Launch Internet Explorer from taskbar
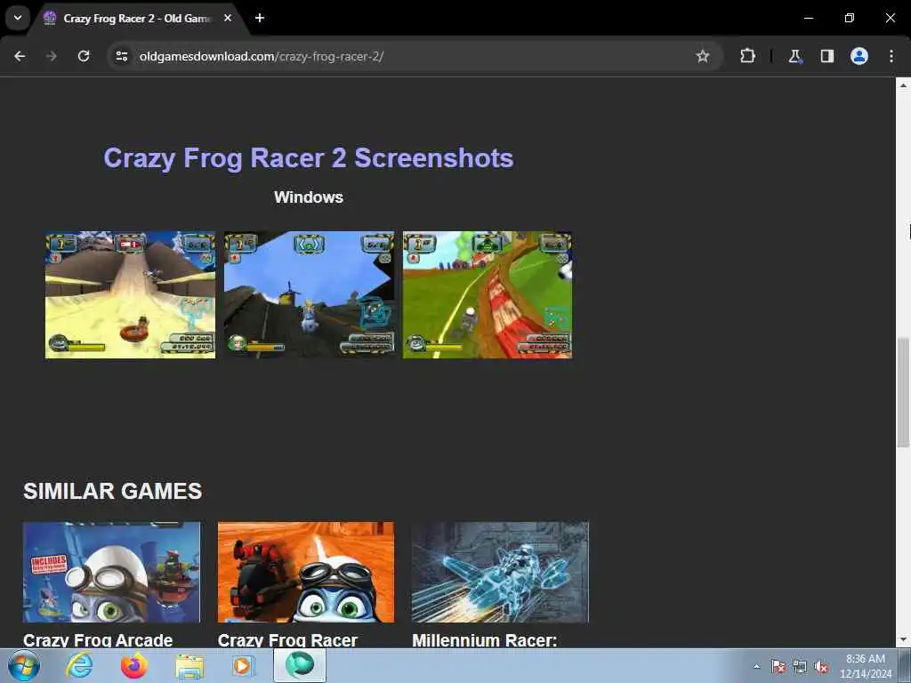 click(79, 665)
